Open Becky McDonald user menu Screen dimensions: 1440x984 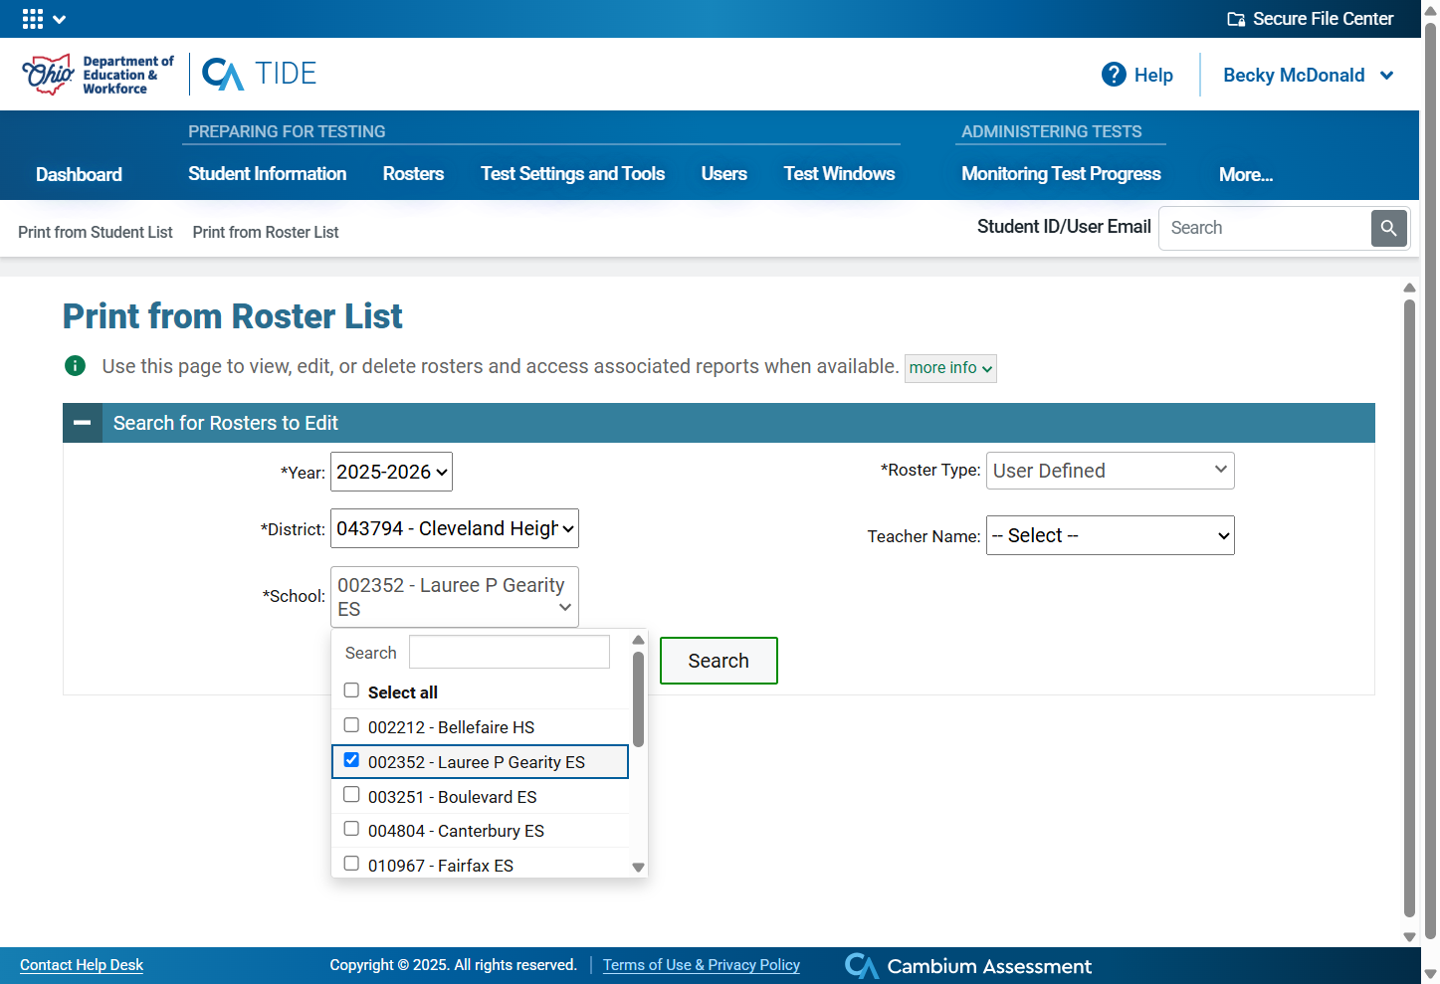tap(1308, 76)
